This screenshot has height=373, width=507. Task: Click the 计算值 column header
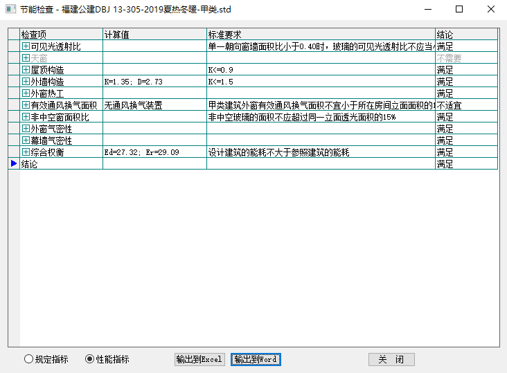(154, 34)
